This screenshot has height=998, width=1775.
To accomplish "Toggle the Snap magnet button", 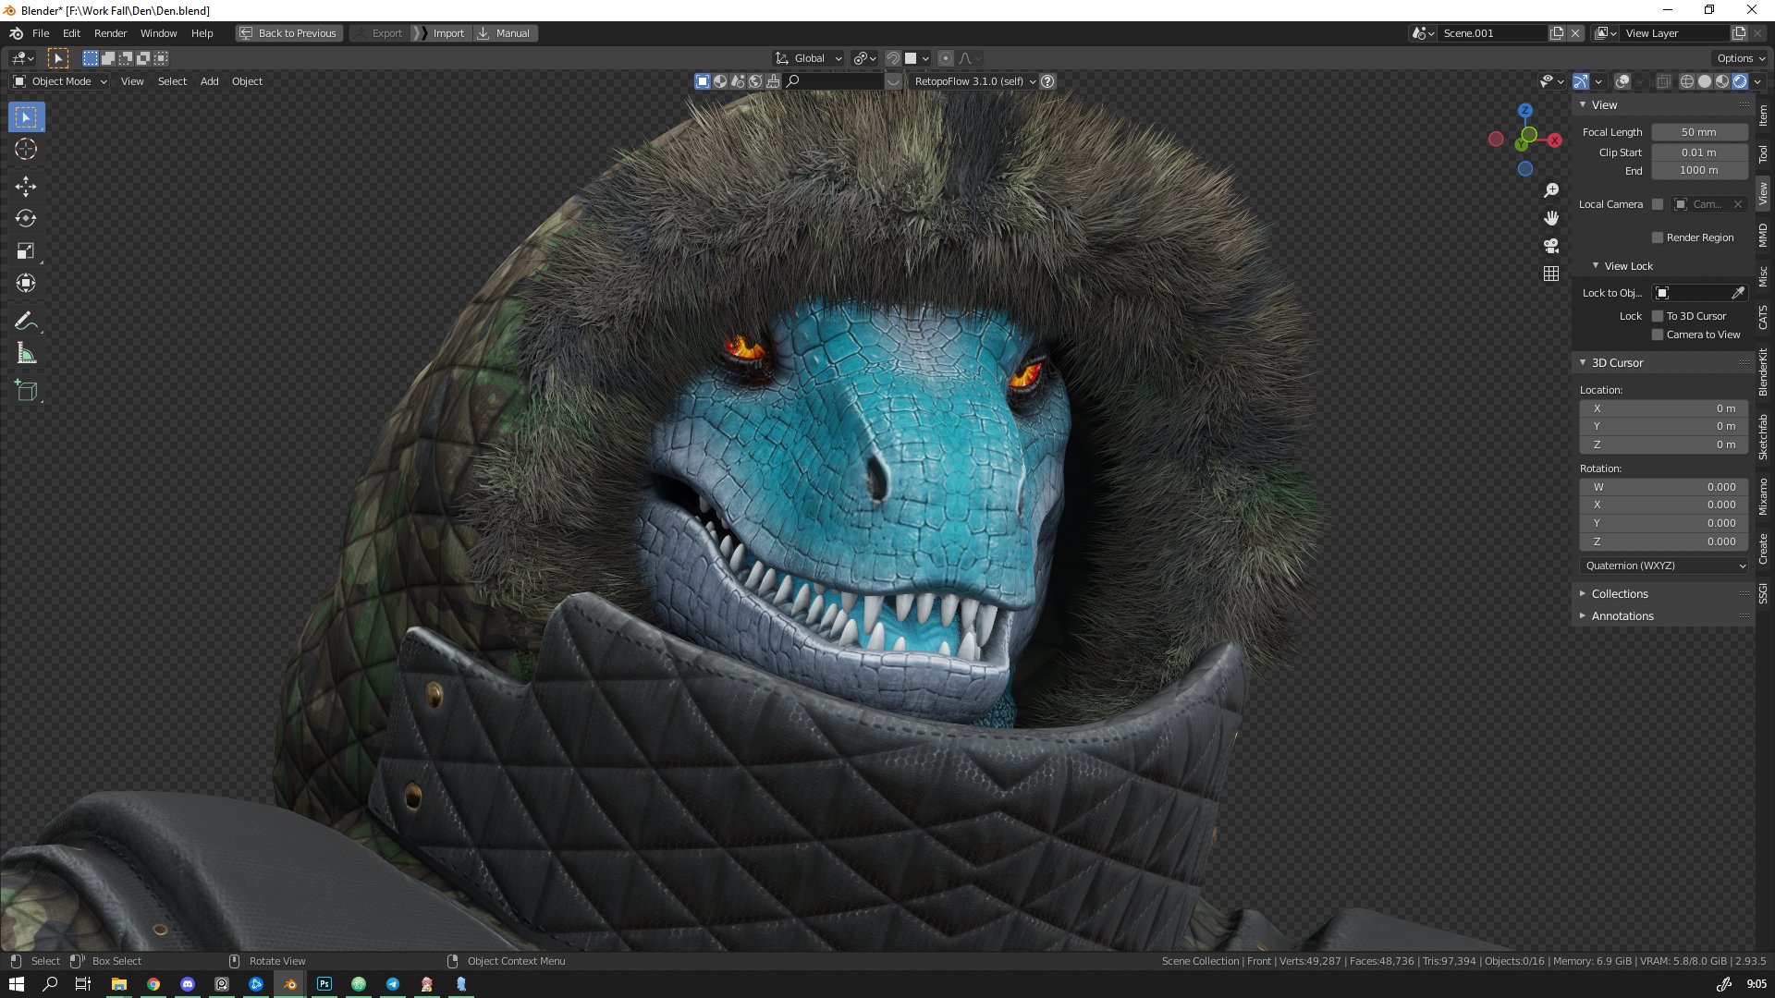I will [x=892, y=58].
